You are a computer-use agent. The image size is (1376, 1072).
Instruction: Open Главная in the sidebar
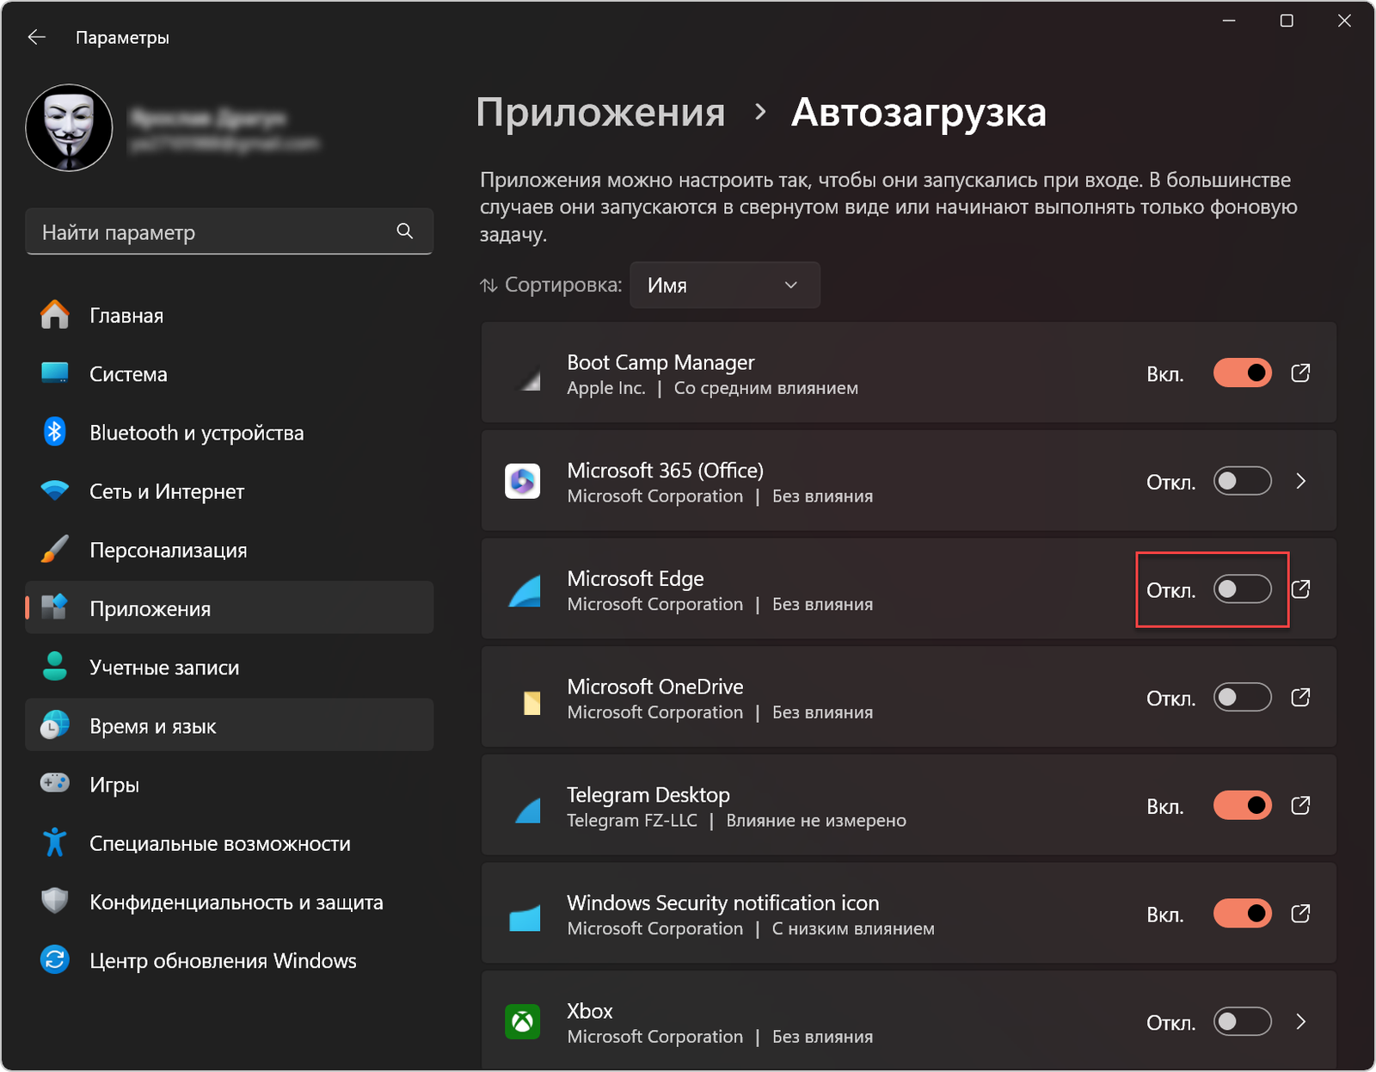click(229, 315)
